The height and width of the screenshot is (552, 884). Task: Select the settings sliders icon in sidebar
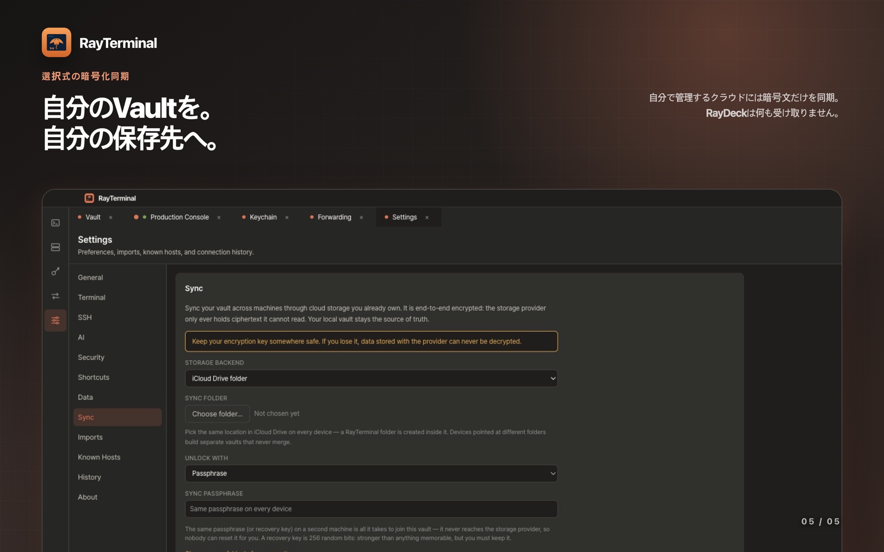pos(55,321)
